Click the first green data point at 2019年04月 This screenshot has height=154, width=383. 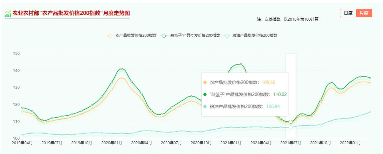pos(22,108)
